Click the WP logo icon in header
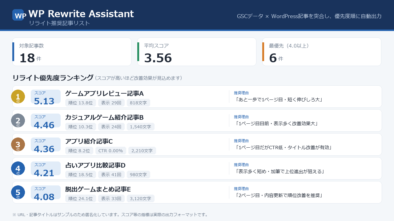Screen dimensions: 394x221 tap(18, 15)
